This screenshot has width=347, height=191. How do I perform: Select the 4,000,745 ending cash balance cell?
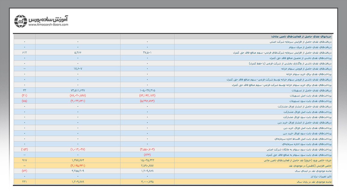[147, 182]
